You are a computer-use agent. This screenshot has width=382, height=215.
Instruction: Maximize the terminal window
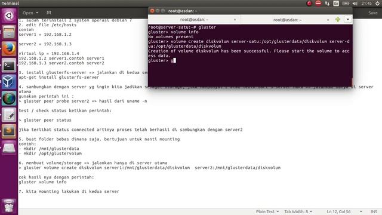(163, 11)
